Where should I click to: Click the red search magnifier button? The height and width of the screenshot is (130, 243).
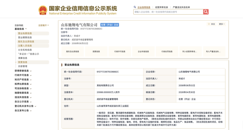[206, 12]
